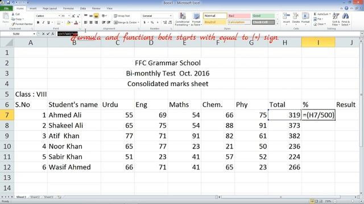Screen dimensions: 364x204
Task: Toggle Italic formatting
Action: point(43,23)
